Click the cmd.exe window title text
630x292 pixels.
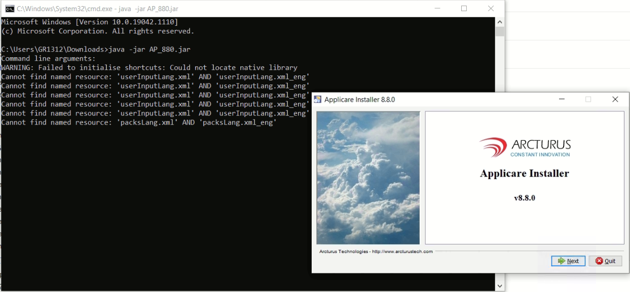pos(97,9)
